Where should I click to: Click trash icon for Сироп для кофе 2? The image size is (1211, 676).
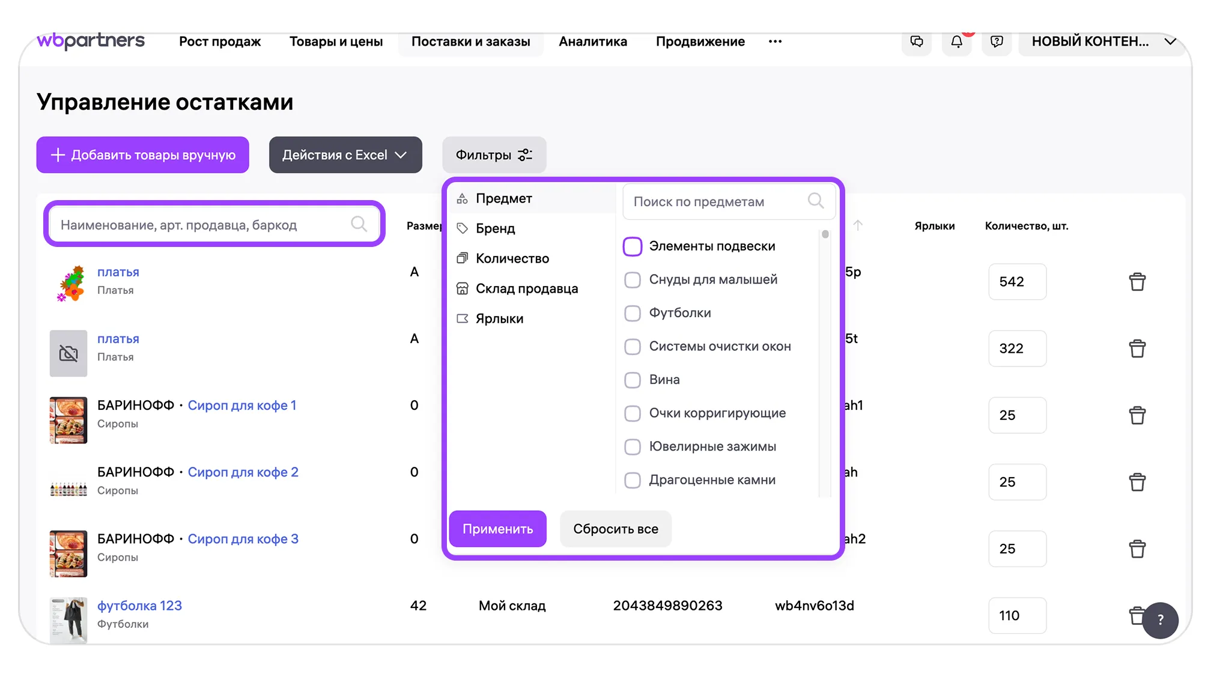click(1137, 482)
